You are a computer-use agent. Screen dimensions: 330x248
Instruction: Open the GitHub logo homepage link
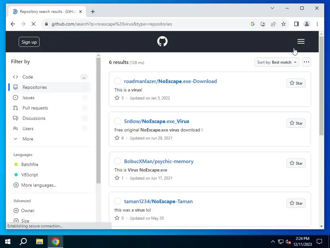[x=162, y=41]
